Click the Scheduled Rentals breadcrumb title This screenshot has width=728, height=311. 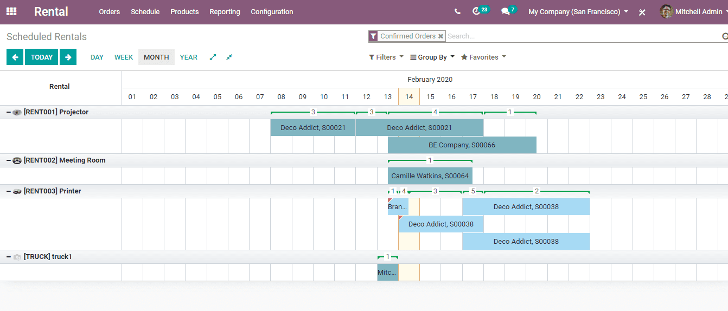pos(47,37)
